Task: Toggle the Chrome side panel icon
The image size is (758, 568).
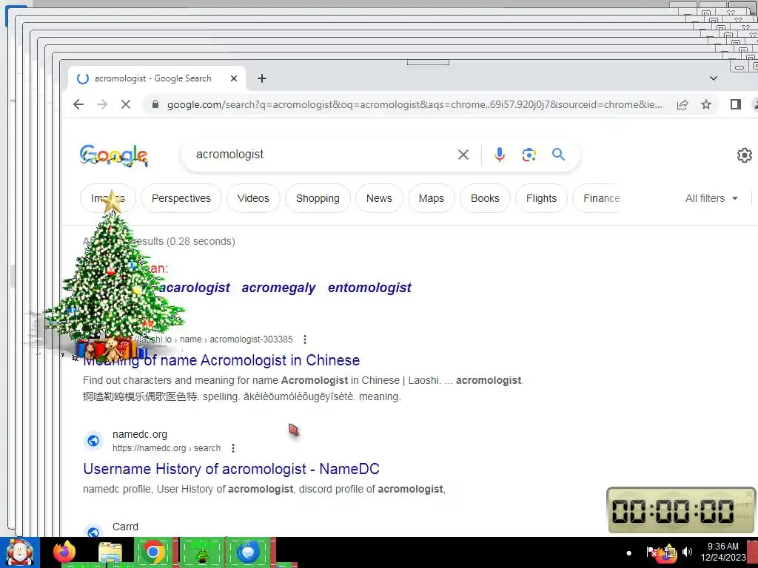Action: [736, 104]
